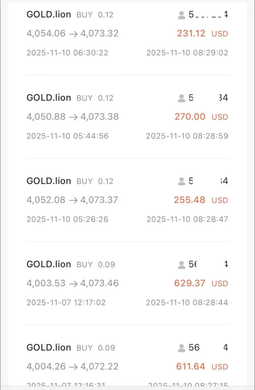Tap the open time 2025-11-07 12:17:02
The height and width of the screenshot is (390, 255).
pyautogui.click(x=66, y=302)
